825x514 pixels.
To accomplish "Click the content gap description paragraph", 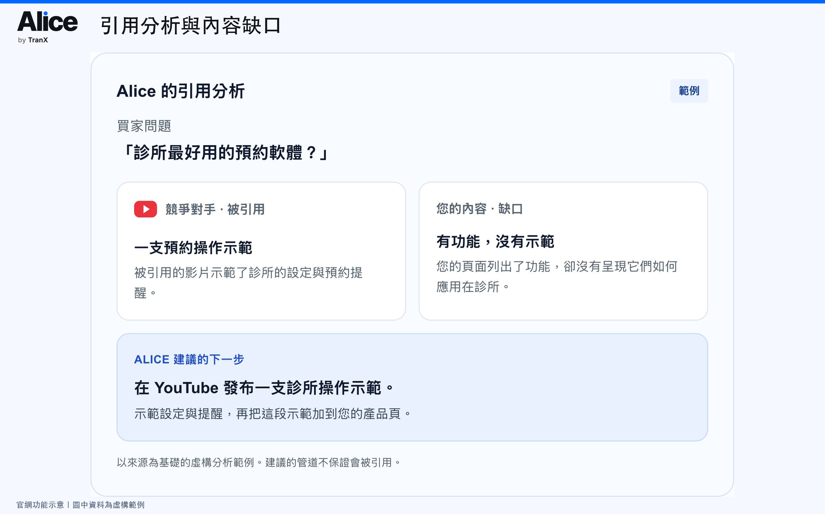I will tap(557, 276).
